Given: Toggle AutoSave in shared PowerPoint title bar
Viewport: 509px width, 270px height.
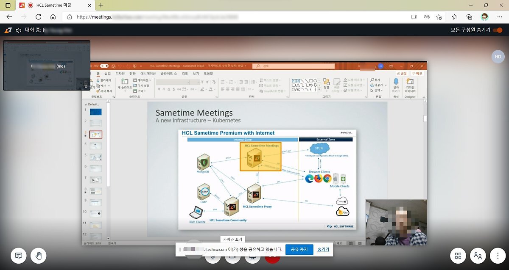Looking at the screenshot, I should pos(104,66).
